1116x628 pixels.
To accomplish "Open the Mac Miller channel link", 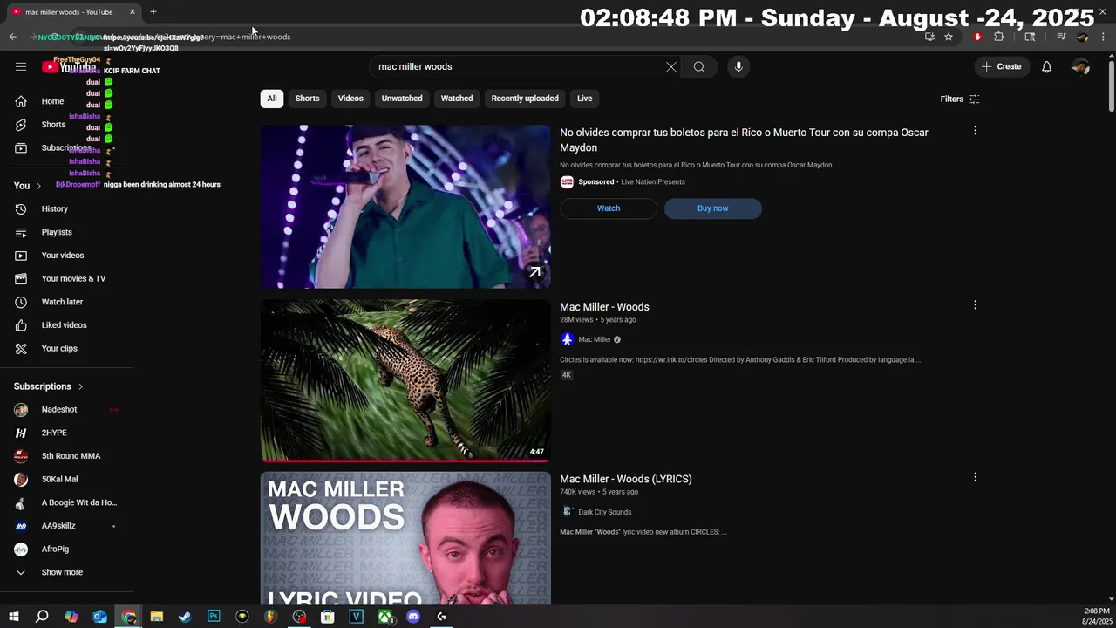I will click(x=595, y=339).
